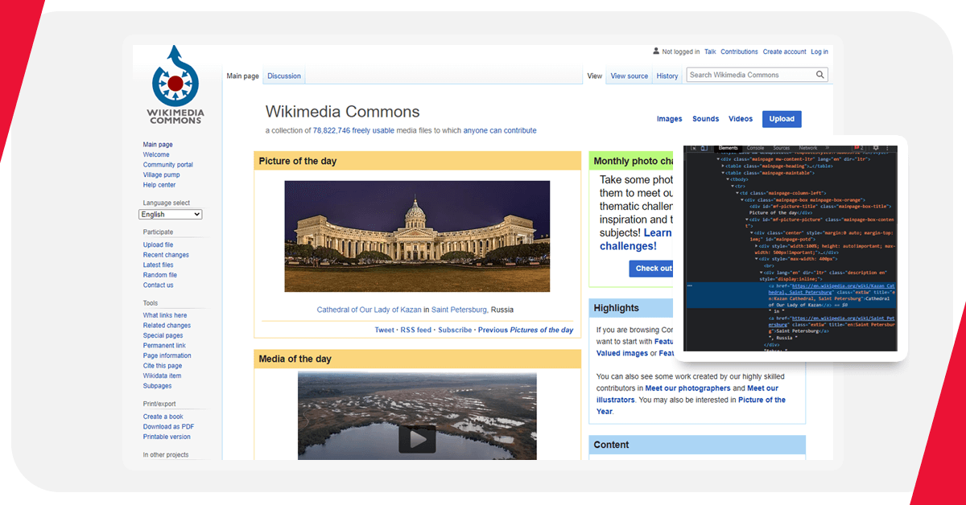Screen dimensions: 966x505
Task: Collapse the mainpage-column-left td node
Action: coord(737,193)
